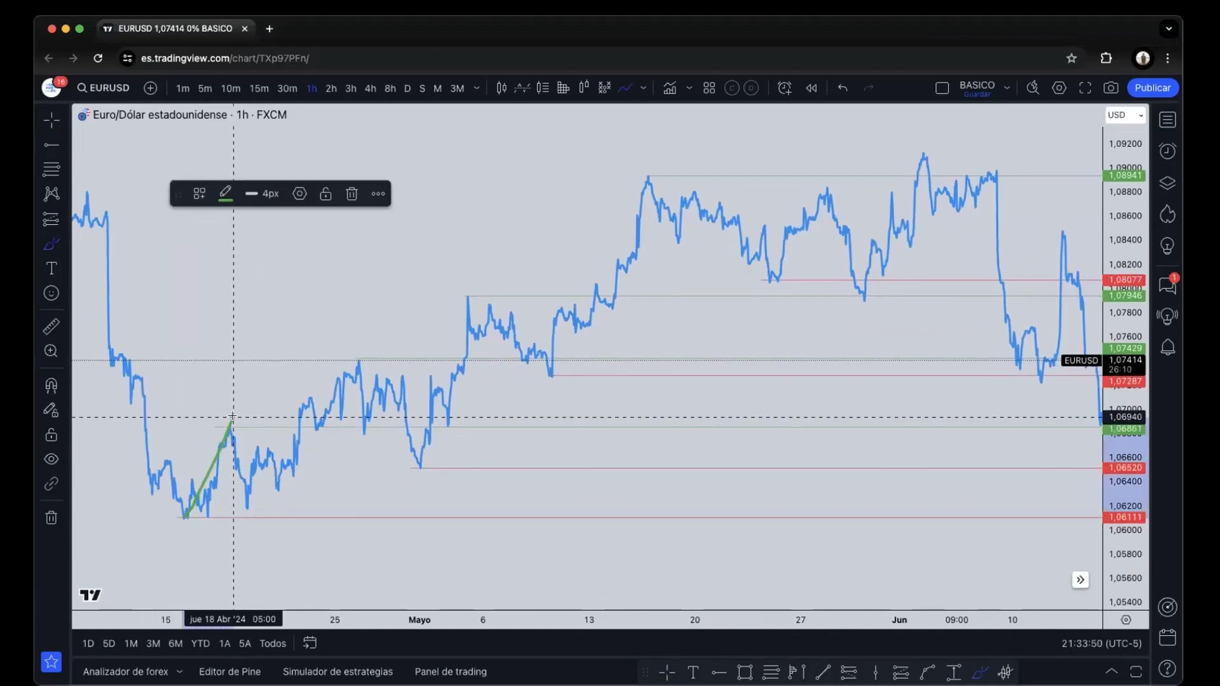Expand Analizador de forex dropdown arrow

point(179,671)
